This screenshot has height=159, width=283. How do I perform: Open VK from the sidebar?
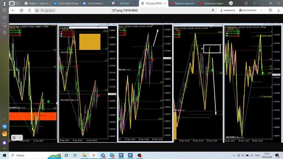coord(4,126)
